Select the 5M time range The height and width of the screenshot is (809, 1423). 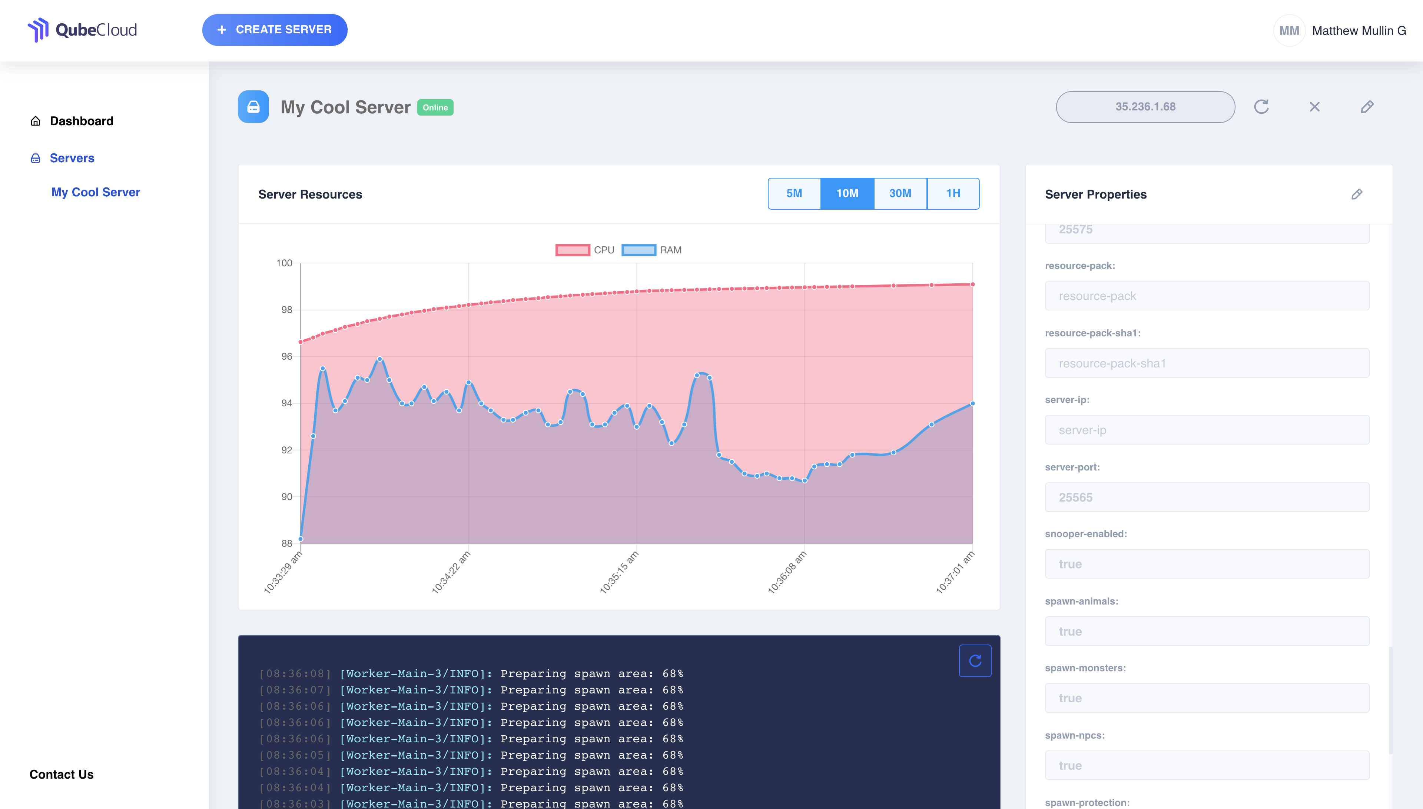794,193
